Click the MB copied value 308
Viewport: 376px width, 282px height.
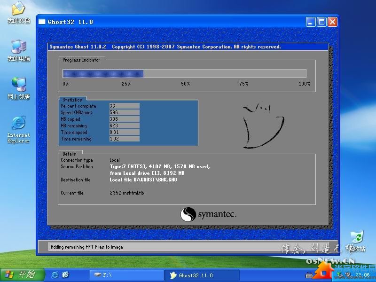(124, 119)
